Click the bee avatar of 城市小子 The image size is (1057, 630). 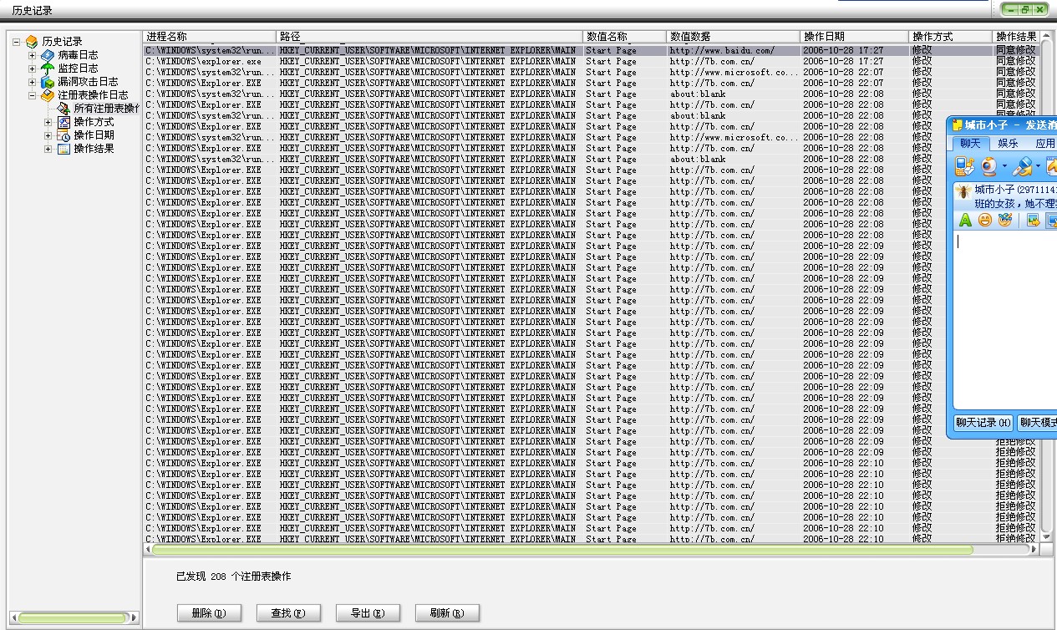962,191
